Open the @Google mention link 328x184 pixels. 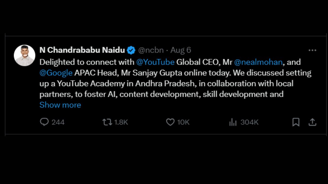[56, 73]
